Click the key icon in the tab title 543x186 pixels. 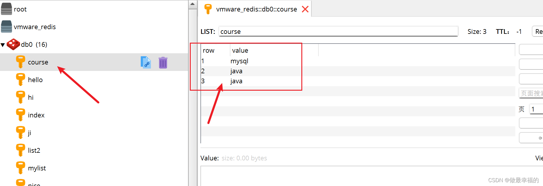coord(208,9)
